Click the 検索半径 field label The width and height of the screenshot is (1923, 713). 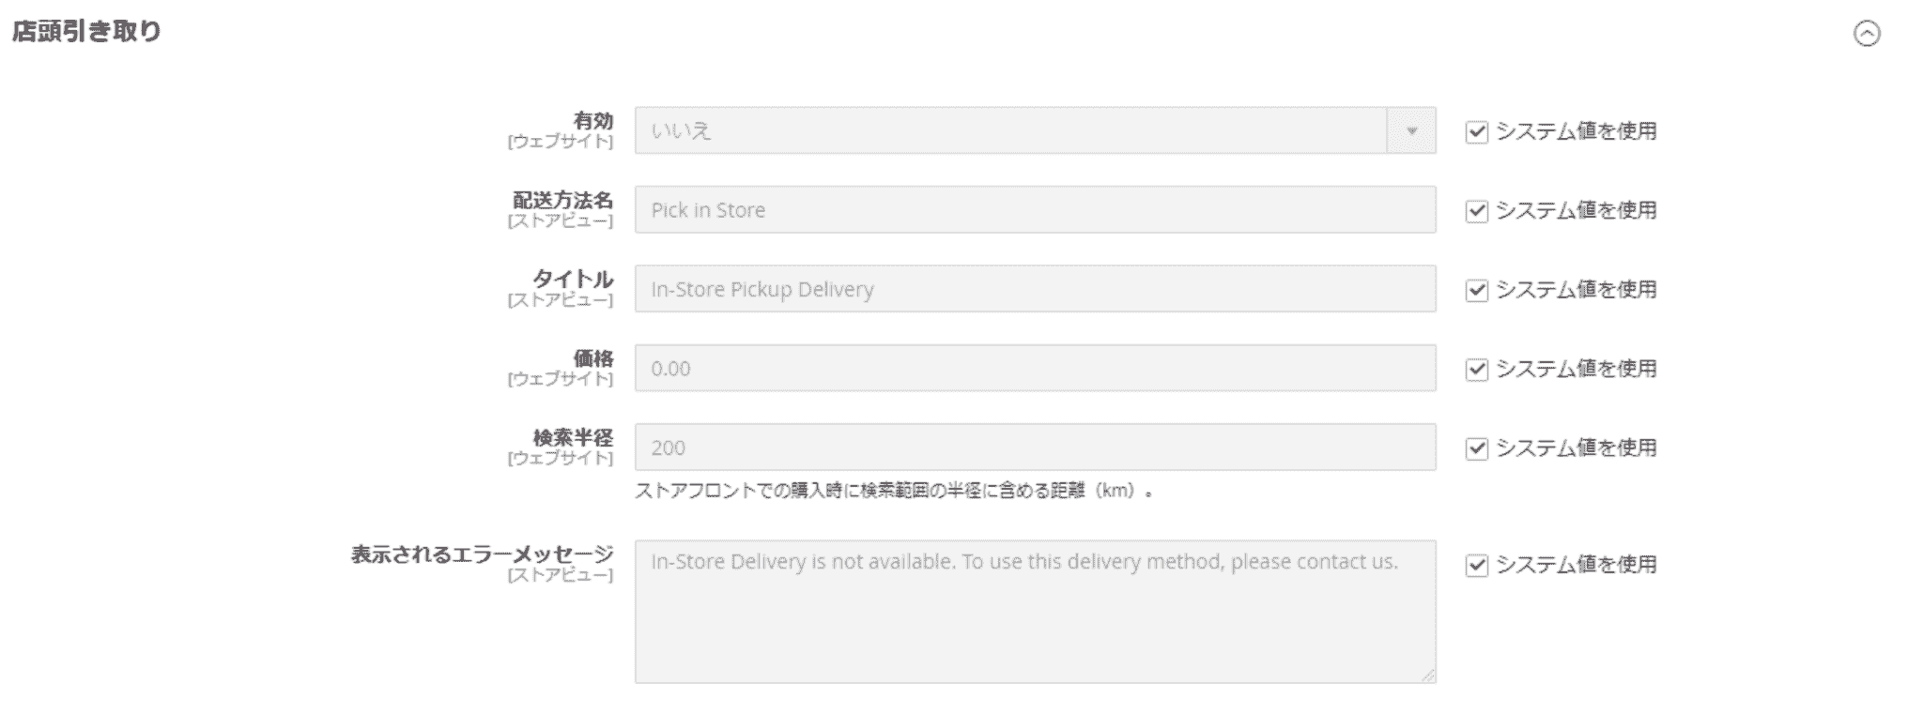tap(573, 437)
